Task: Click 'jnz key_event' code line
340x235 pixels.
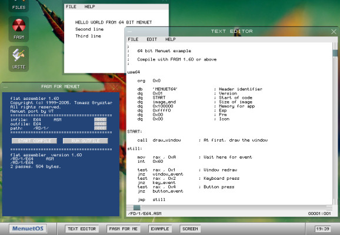Action: [156, 183]
